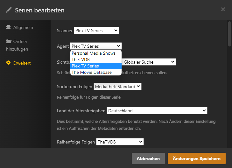This screenshot has height=168, width=232.
Task: Open the Allgemein tab
Action: (x=19, y=27)
